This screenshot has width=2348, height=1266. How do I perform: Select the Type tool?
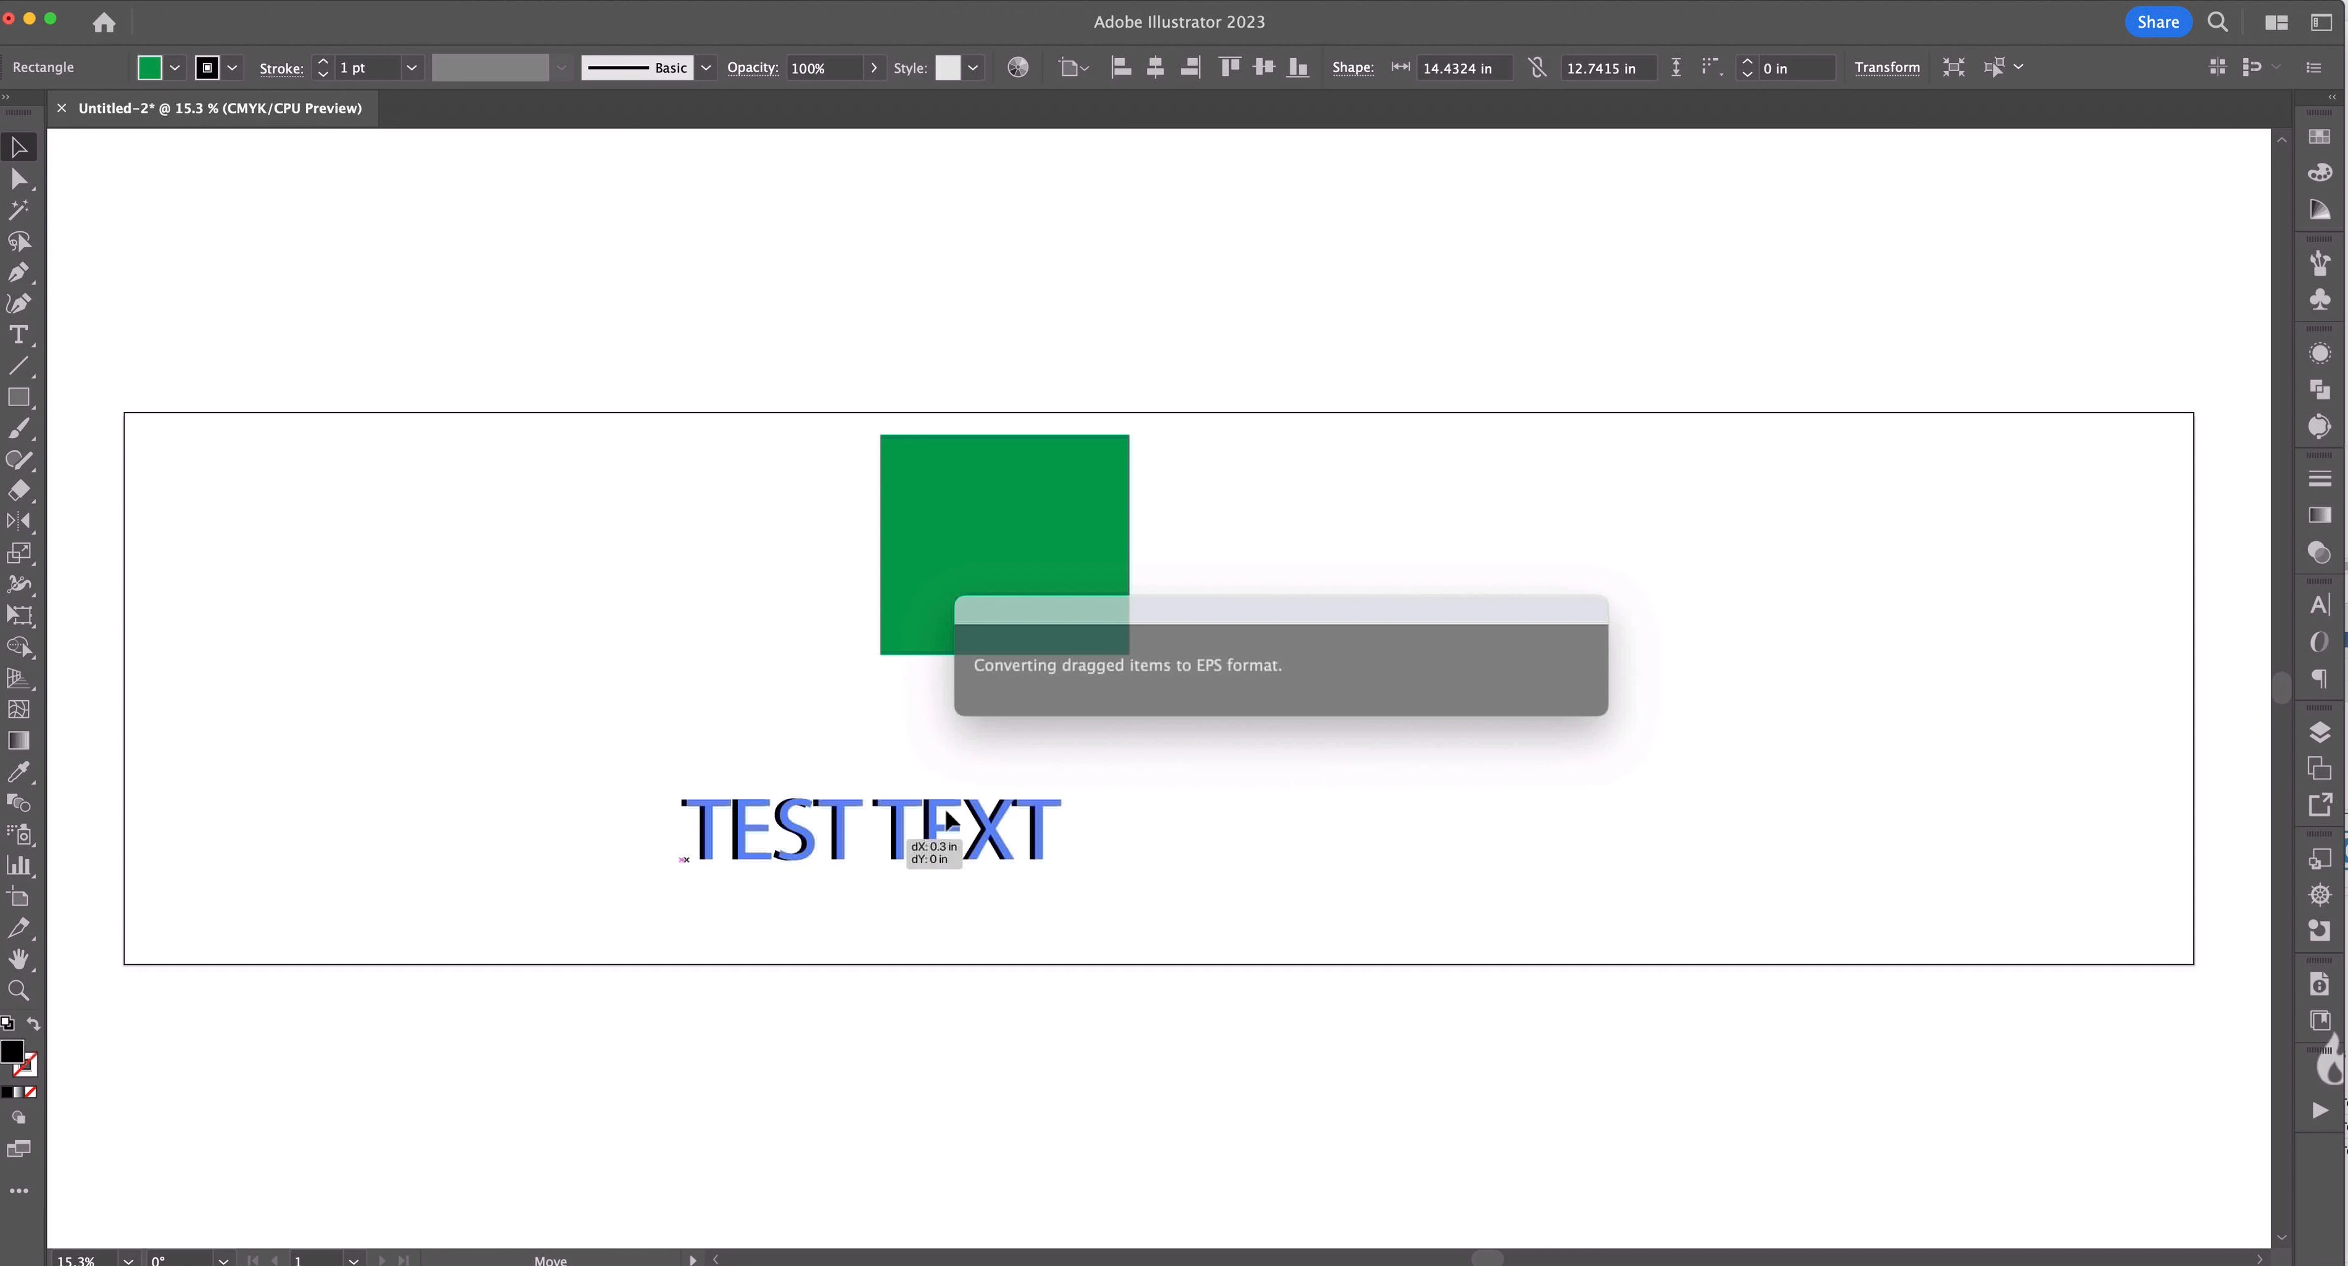[x=19, y=334]
